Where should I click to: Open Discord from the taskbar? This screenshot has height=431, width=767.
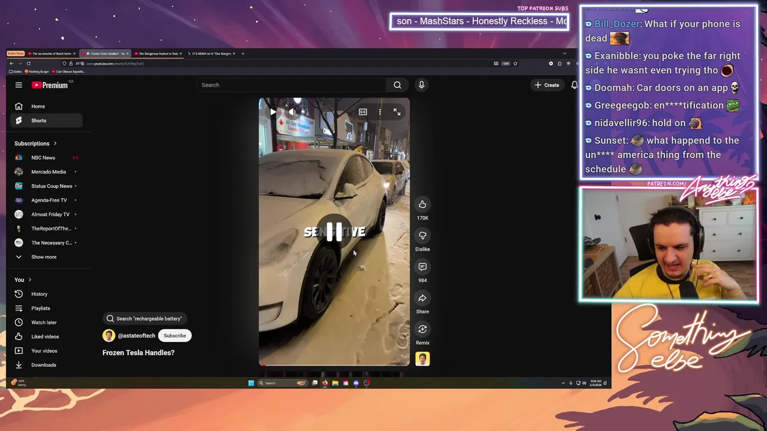(356, 383)
